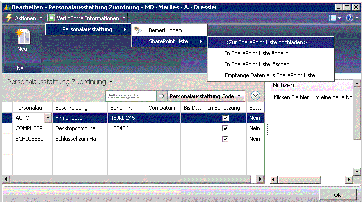Click the Verknüpfte Informationen table icon
362x202 pixels.
51,18
